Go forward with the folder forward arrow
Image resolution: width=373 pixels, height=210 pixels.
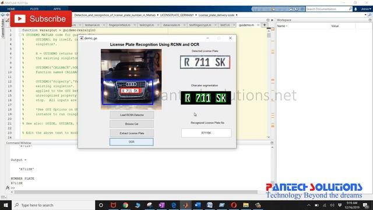coord(8,15)
